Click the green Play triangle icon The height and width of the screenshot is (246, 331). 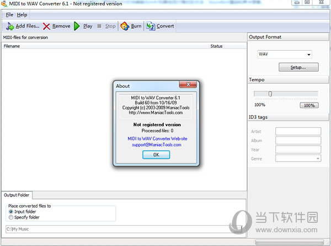(77, 26)
